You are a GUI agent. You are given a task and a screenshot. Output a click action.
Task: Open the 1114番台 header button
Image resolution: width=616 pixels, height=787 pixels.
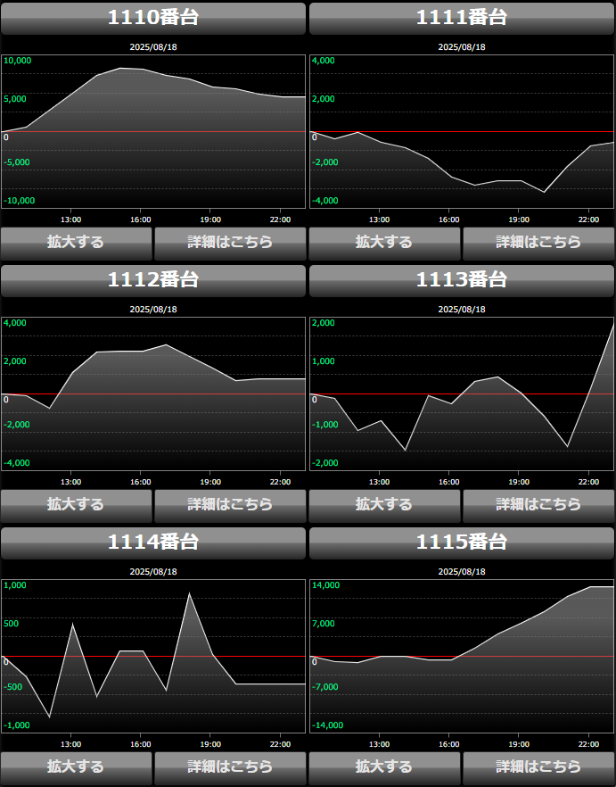(153, 543)
